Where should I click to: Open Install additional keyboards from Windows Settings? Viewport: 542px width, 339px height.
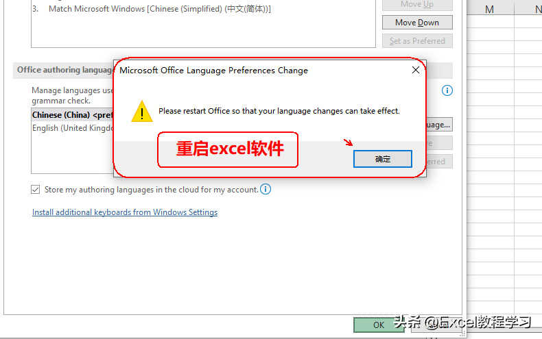(x=125, y=212)
